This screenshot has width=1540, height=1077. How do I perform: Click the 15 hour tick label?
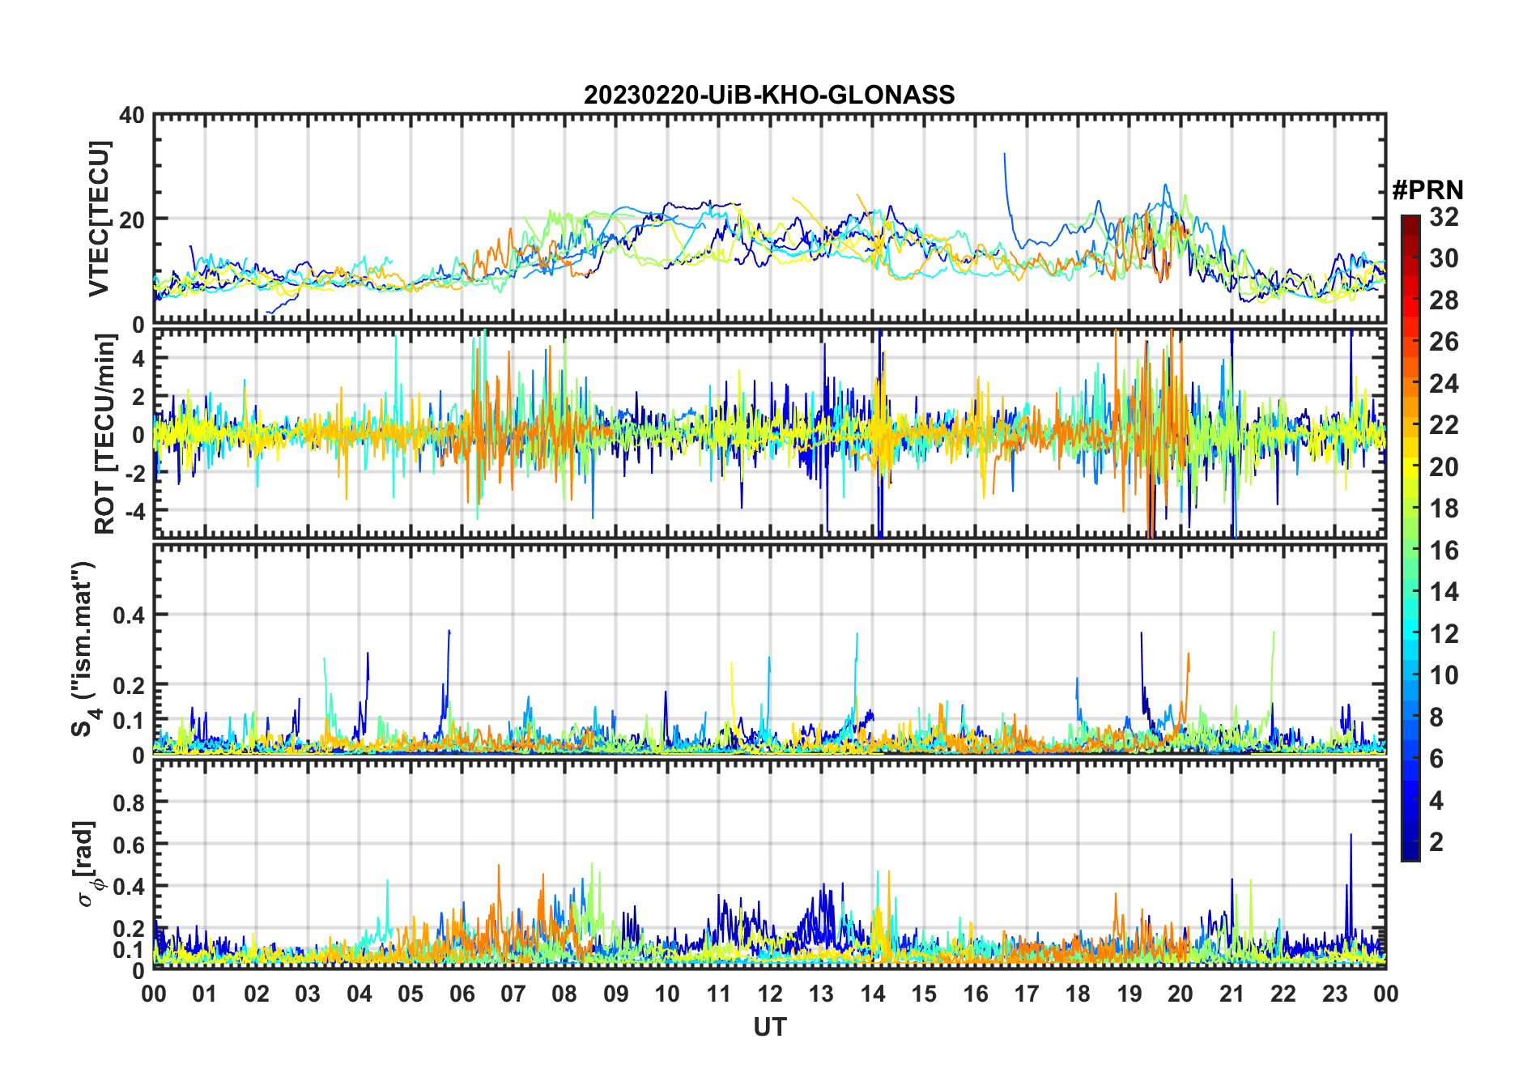tap(924, 994)
